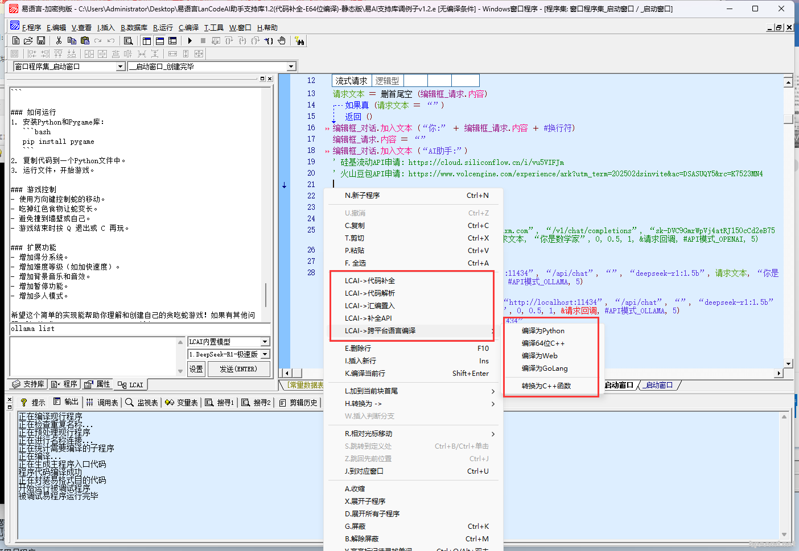Select 编译为GoLang in submenu
Image resolution: width=799 pixels, height=551 pixels.
551,368
